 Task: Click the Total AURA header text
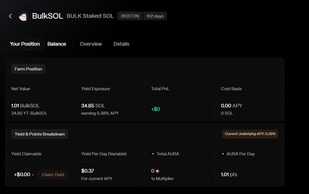point(168,154)
